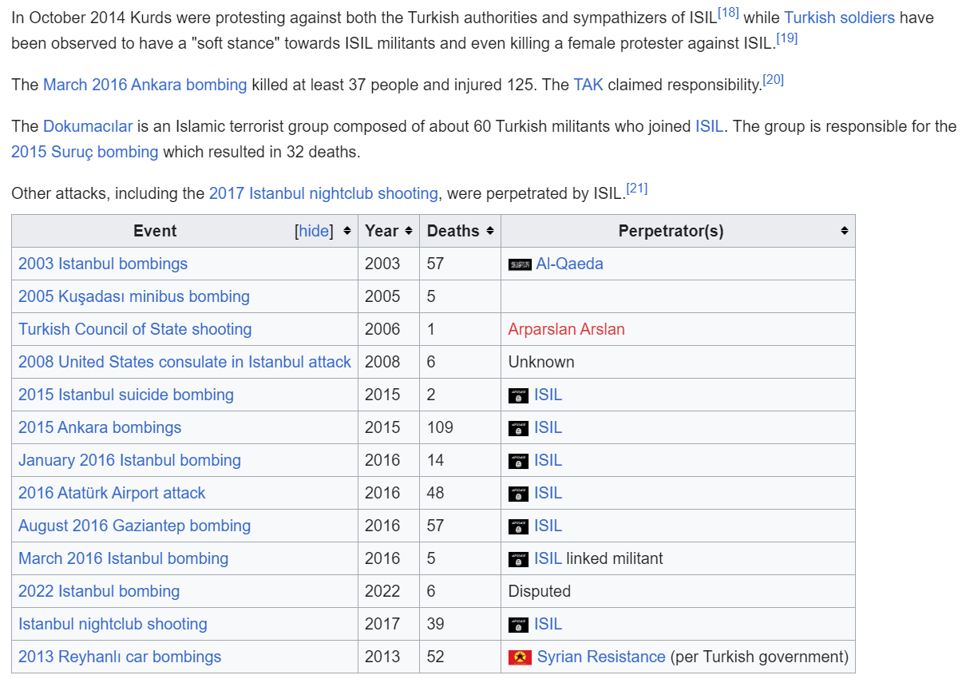Click ISIL flag in 2015 Istanbul suicide bombing row
The height and width of the screenshot is (679, 962).
518,395
